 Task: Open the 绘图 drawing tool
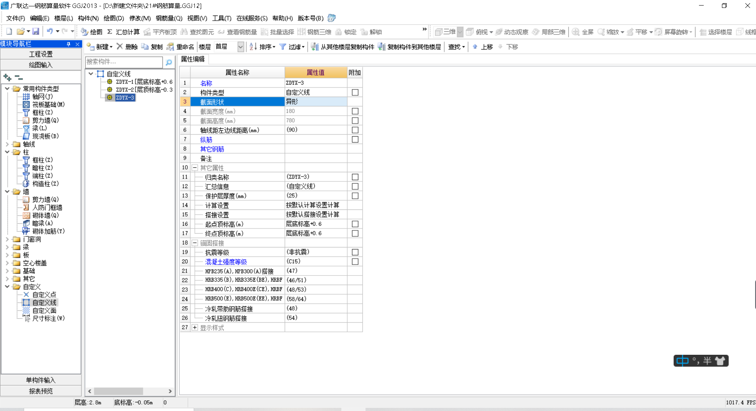coord(91,32)
